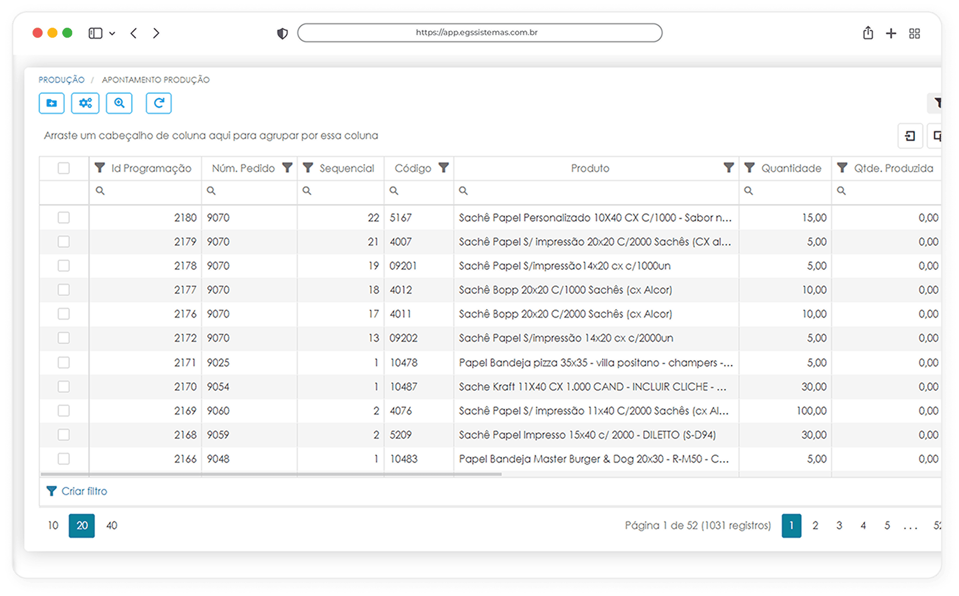
Task: Tick checkbox for row 2177
Action: (x=64, y=290)
